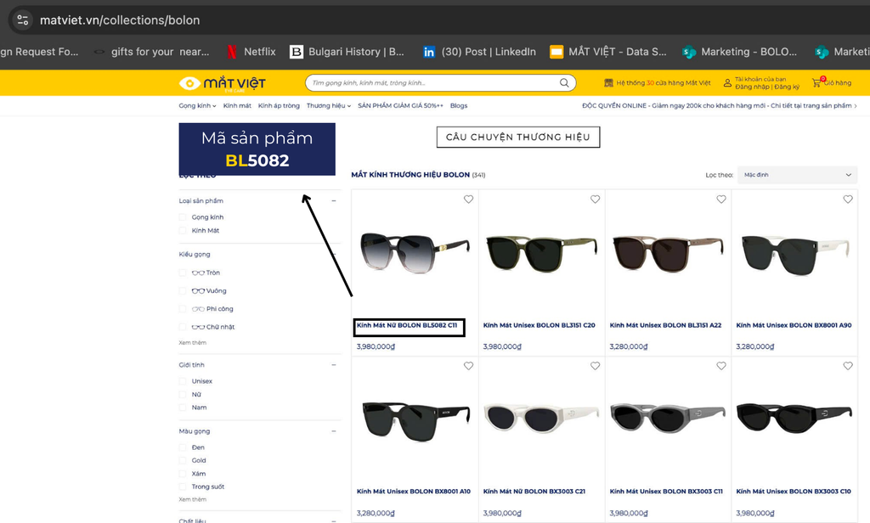Check the Phi công frame shape filter
The width and height of the screenshot is (870, 523).
tap(183, 309)
